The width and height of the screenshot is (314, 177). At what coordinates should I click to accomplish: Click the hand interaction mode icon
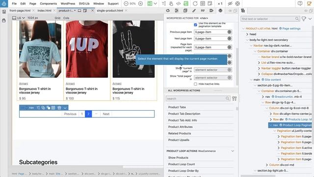[171, 3]
